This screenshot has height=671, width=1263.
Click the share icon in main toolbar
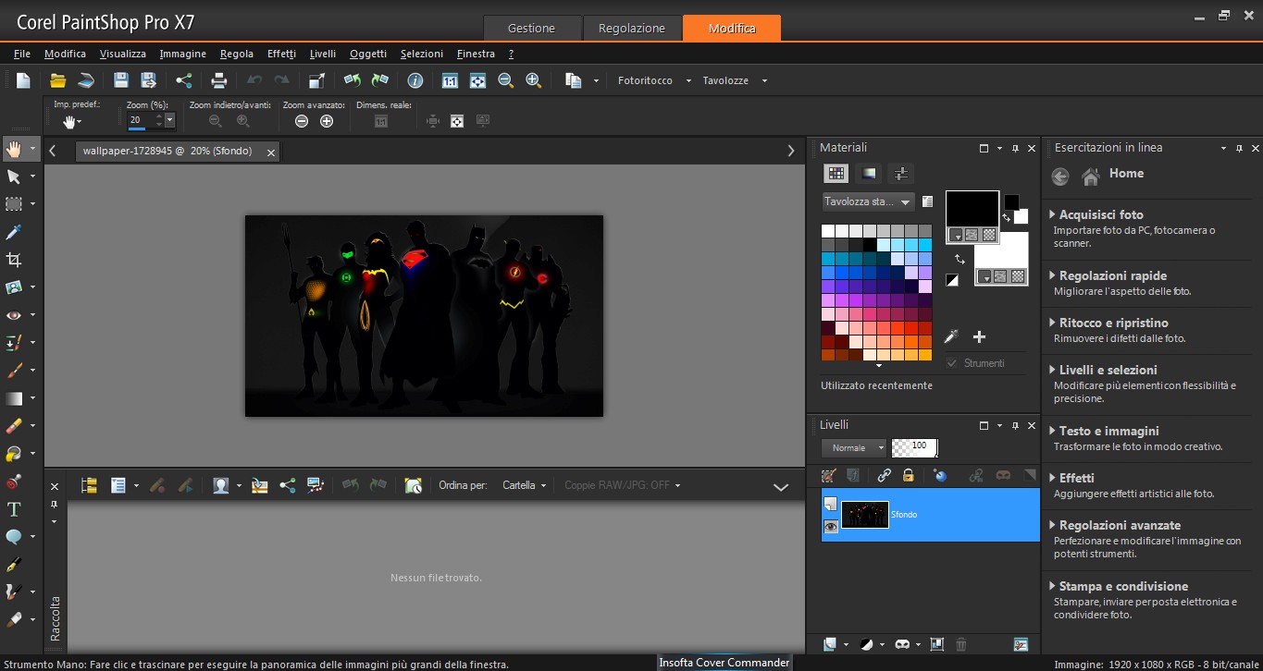tap(183, 80)
